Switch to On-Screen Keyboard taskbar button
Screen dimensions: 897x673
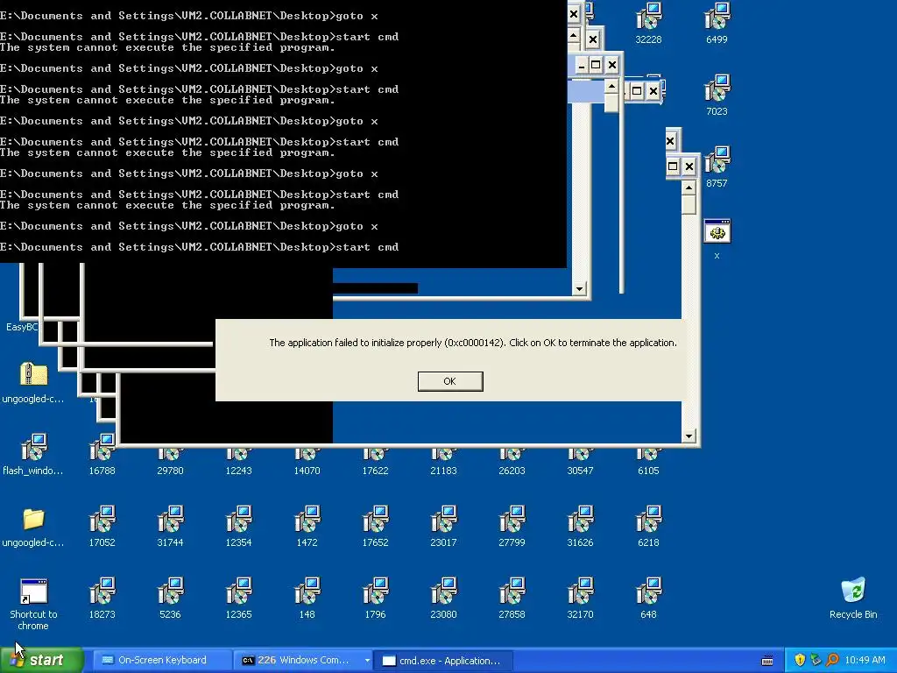[162, 661]
